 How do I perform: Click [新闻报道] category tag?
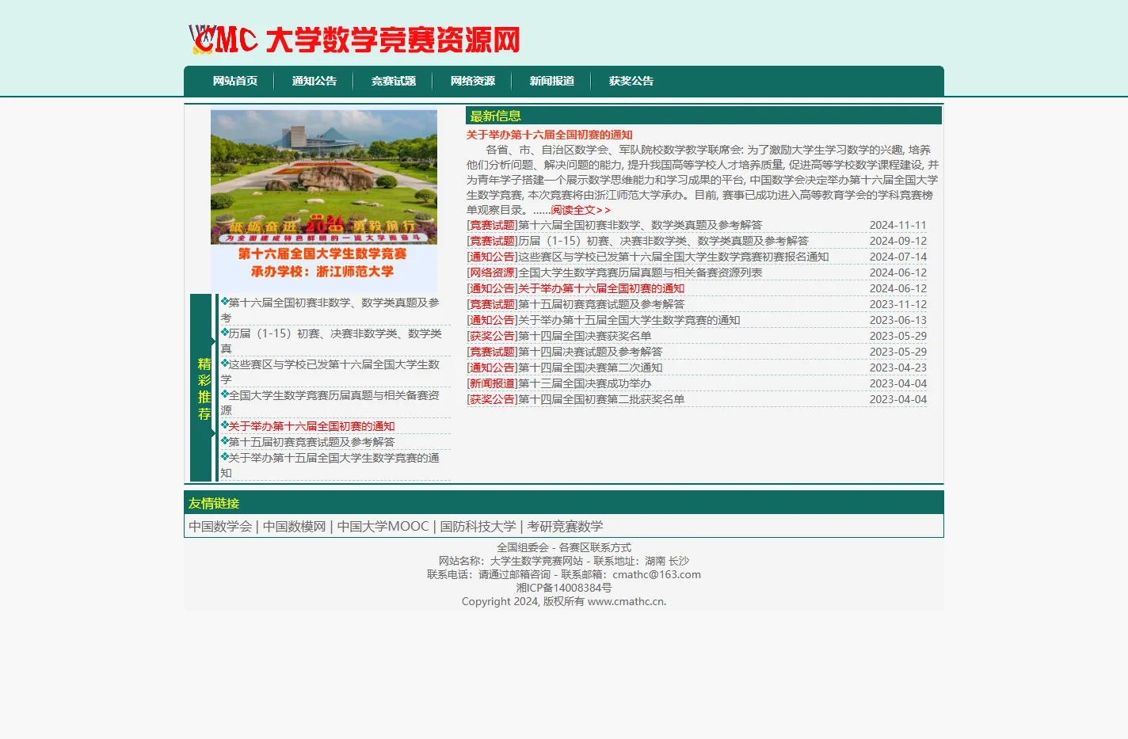coord(493,383)
